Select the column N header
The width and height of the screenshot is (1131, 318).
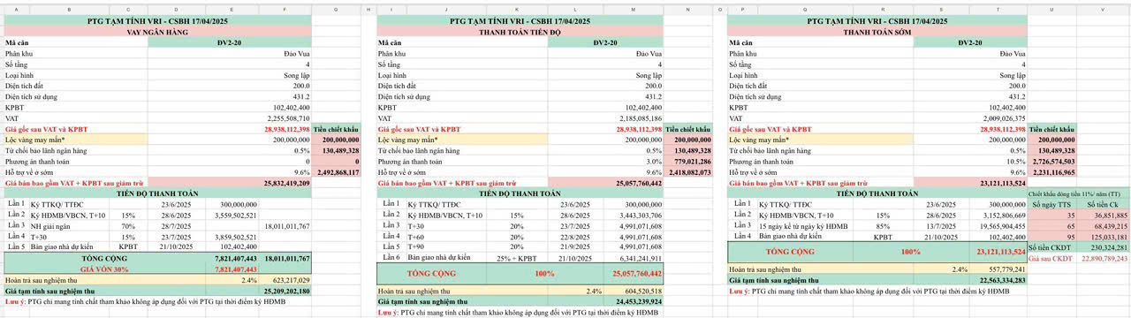coord(687,7)
